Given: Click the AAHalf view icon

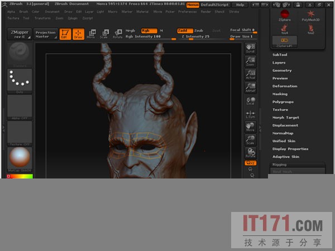Looking at the screenshot, I should [250, 88].
